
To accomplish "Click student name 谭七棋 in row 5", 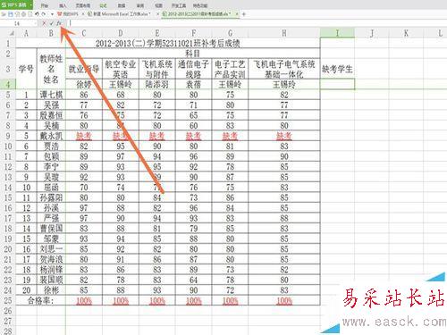I will point(51,95).
